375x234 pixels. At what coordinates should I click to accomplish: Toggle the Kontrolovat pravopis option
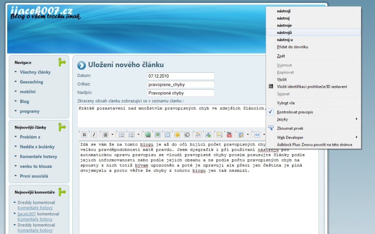tap(295, 112)
